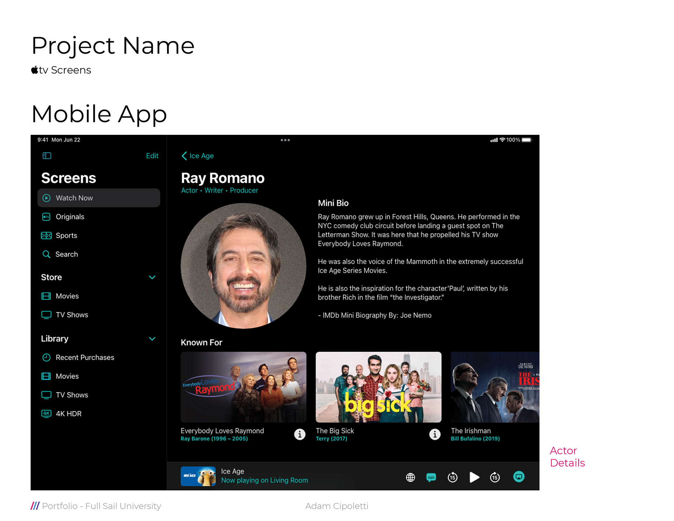Image resolution: width=674 pixels, height=521 pixels.
Task: Click screen icon beside Store TV Shows
Action: click(x=46, y=315)
